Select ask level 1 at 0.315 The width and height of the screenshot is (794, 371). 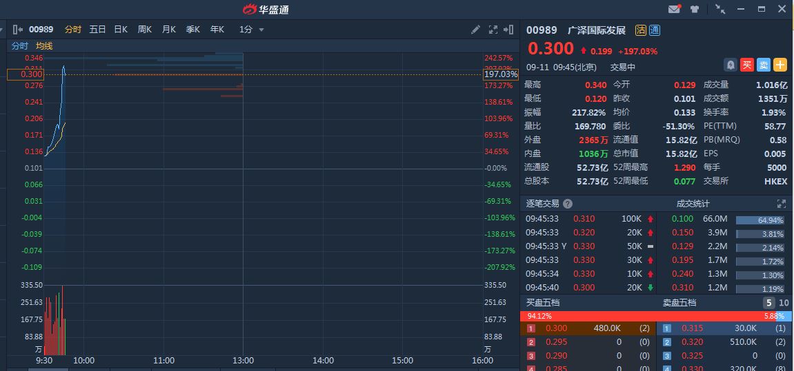(724, 328)
